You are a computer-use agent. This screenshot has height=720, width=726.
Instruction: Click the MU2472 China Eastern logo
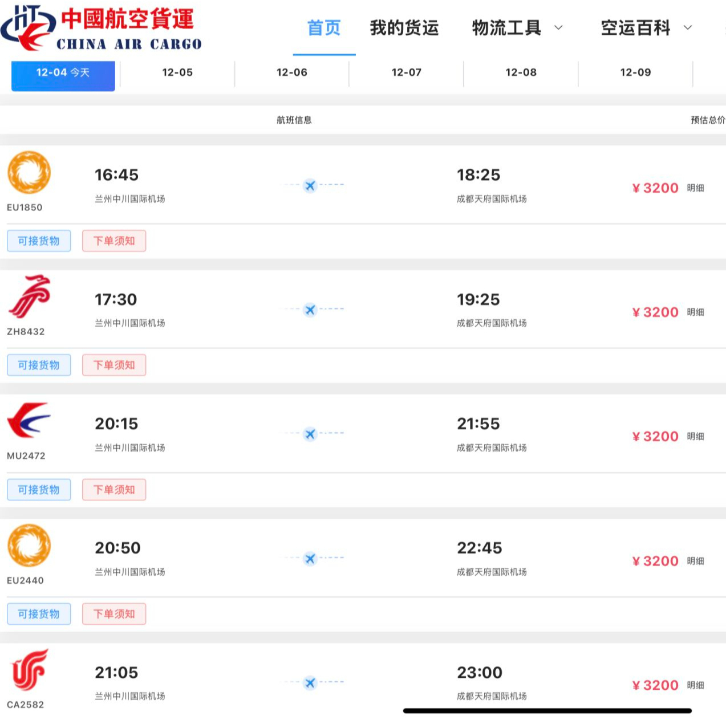pyautogui.click(x=29, y=421)
